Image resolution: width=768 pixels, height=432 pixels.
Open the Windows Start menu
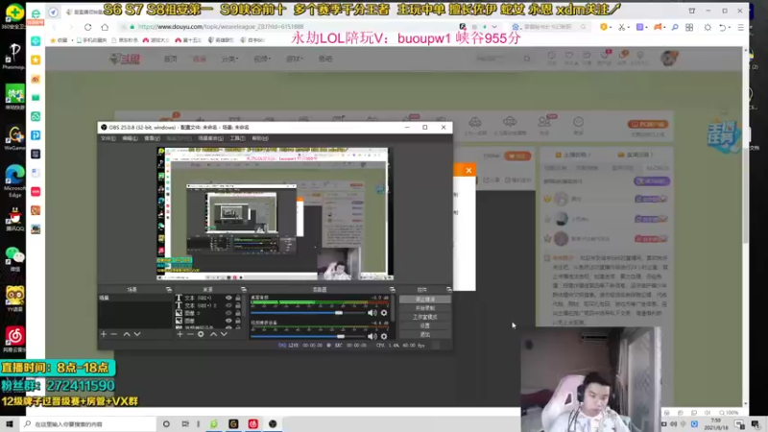click(x=10, y=423)
